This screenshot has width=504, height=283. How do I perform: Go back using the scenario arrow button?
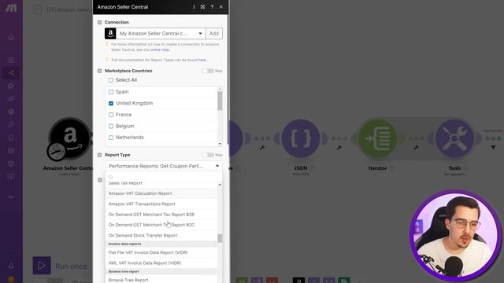point(37,9)
